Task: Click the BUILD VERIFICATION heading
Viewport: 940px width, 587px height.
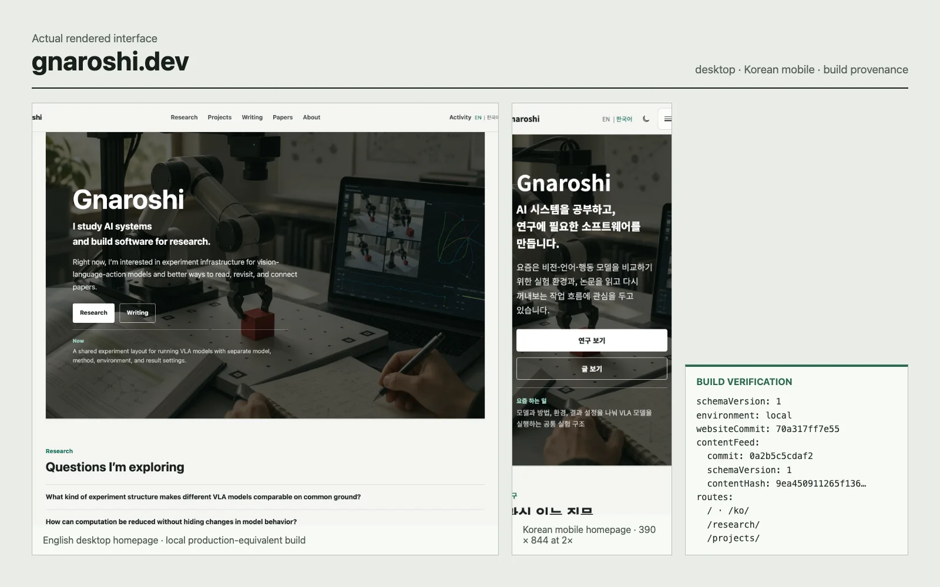Action: (x=744, y=382)
